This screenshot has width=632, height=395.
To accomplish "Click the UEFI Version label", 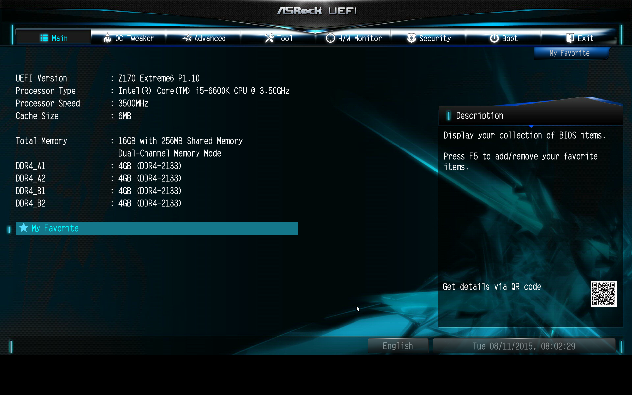I will pos(41,78).
